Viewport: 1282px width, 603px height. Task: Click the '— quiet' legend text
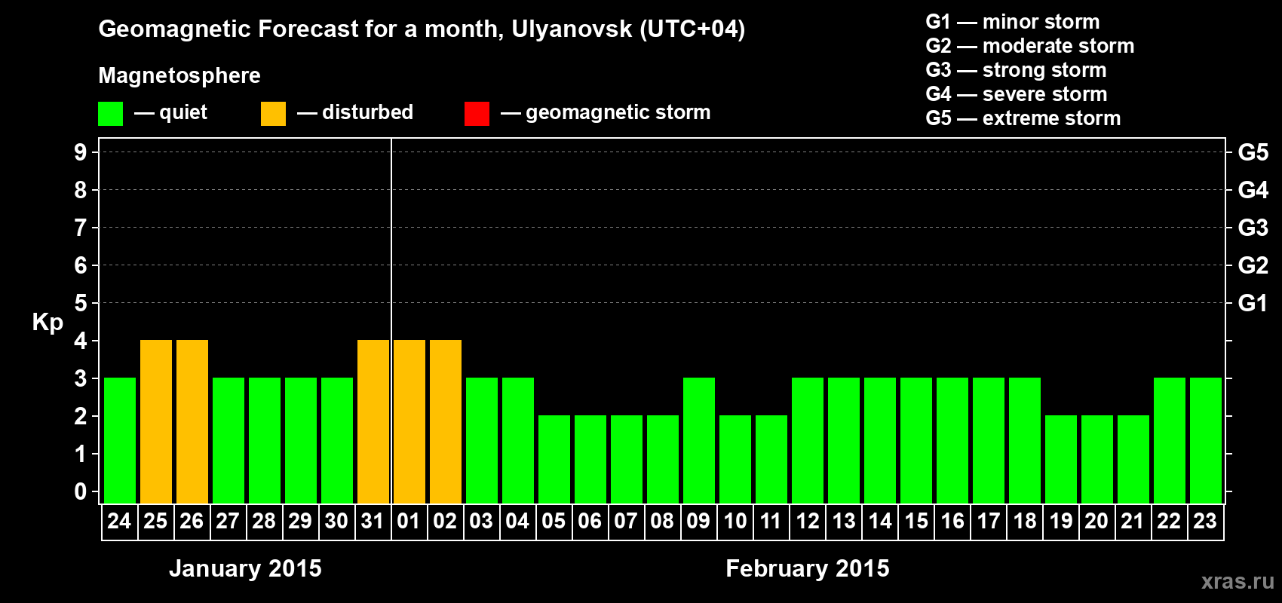point(170,112)
